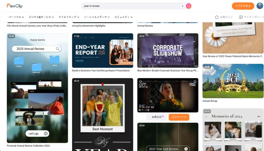Open the ソーシャルメディア menu
This screenshot has width=264, height=151.
tap(97, 17)
